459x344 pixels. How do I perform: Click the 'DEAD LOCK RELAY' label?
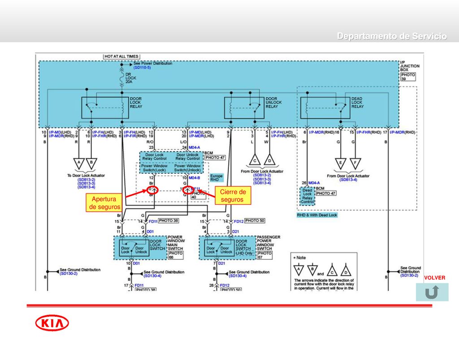click(357, 103)
